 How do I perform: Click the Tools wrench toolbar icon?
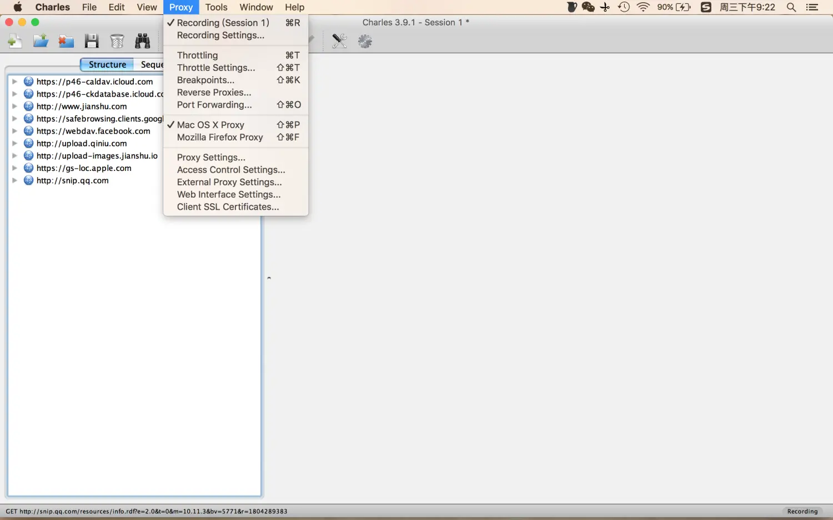(339, 41)
